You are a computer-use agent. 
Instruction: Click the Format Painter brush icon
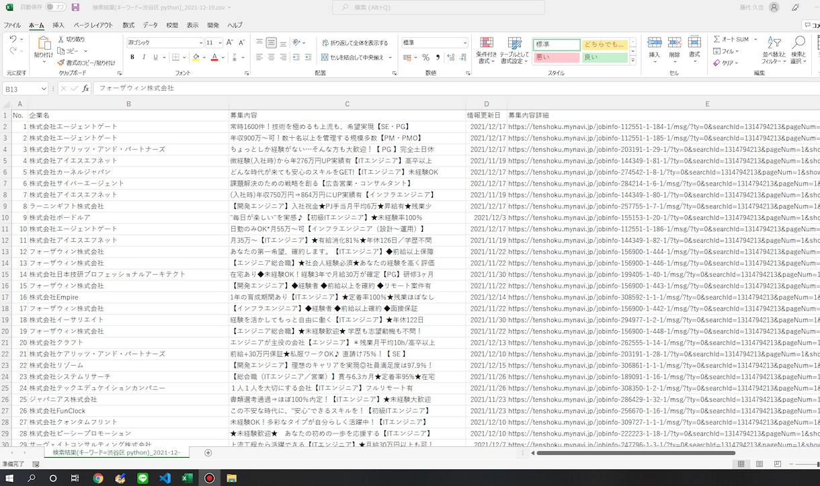point(60,63)
